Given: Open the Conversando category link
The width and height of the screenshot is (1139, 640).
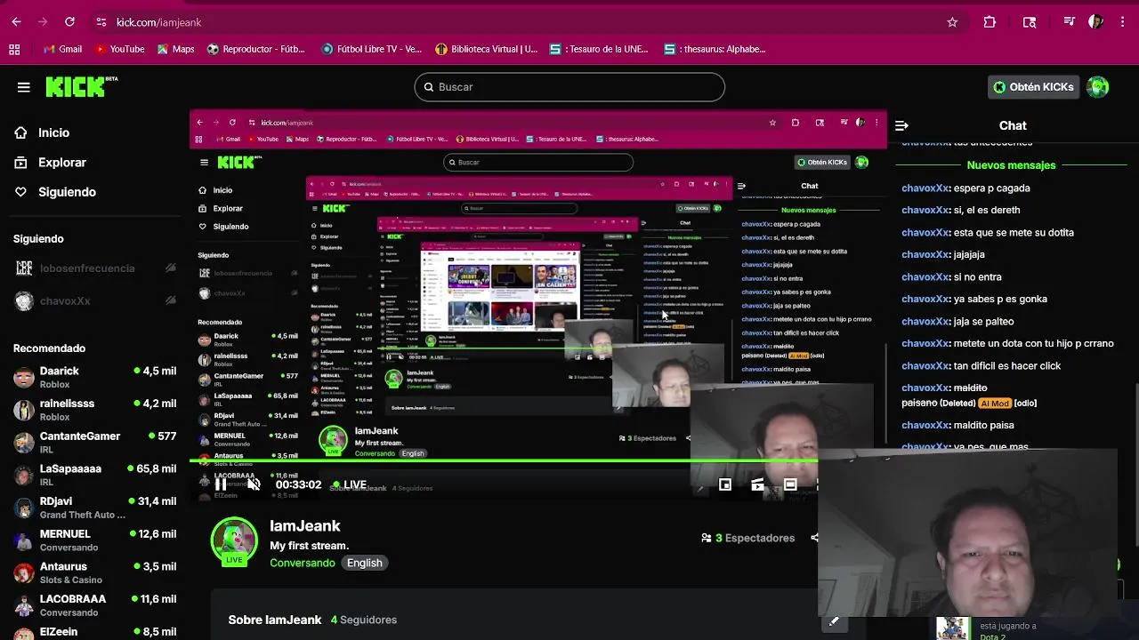Looking at the screenshot, I should tap(303, 563).
